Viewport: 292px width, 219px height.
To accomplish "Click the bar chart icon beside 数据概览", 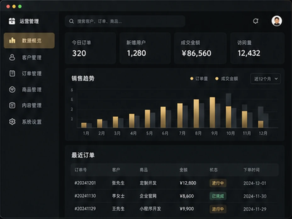I will pos(12,40).
